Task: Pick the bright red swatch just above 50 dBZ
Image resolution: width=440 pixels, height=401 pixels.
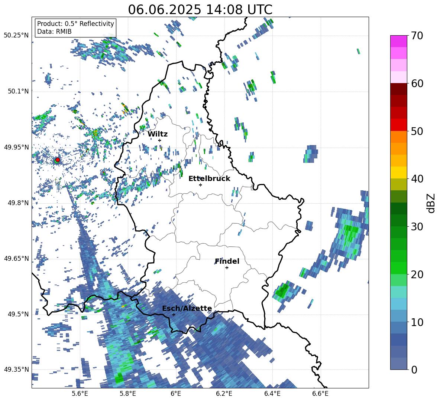Action: (398, 125)
